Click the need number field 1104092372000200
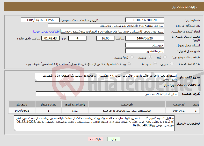Viewport: 204px width, 146px height. [x=144, y=20]
